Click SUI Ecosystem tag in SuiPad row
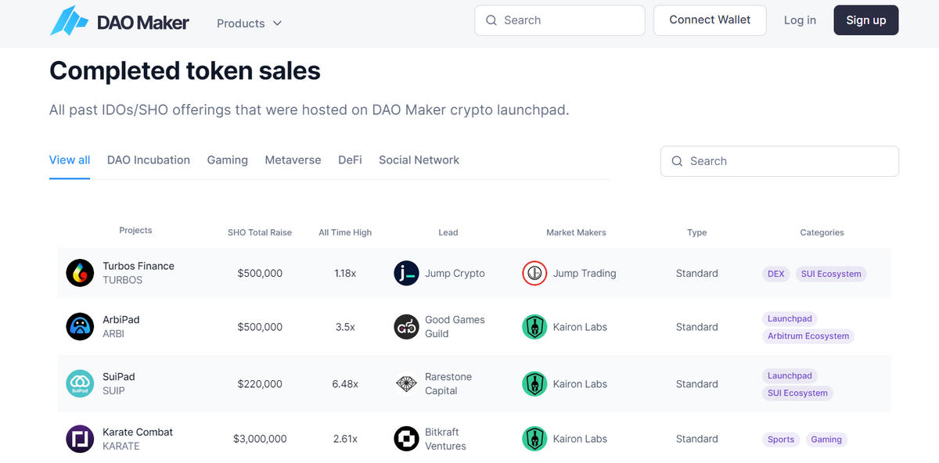The width and height of the screenshot is (939, 463). pos(797,393)
